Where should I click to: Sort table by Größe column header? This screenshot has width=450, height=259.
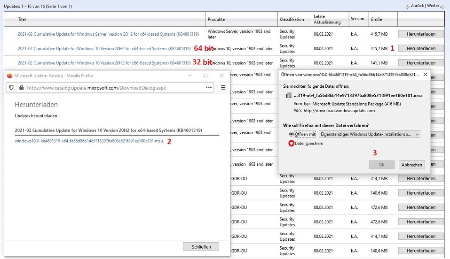pyautogui.click(x=376, y=19)
